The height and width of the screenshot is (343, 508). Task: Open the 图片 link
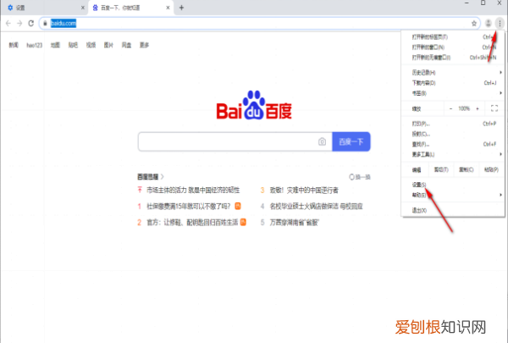tap(108, 45)
